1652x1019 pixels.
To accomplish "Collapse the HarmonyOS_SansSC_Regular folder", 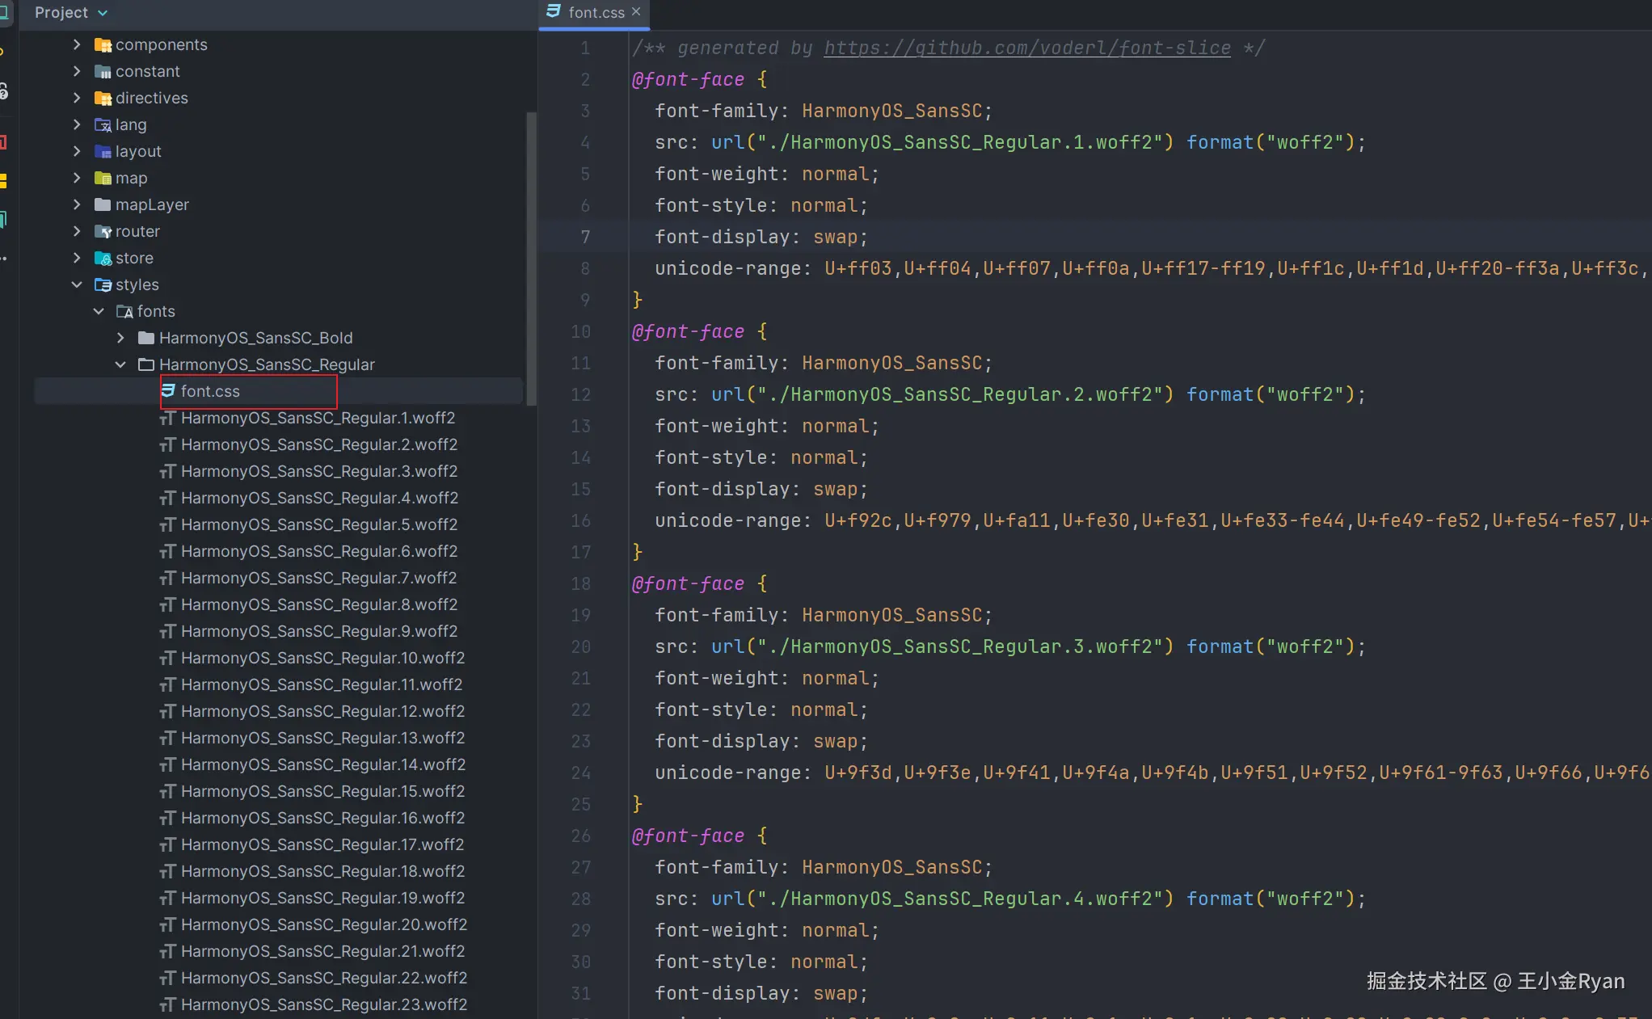I will click(x=120, y=364).
